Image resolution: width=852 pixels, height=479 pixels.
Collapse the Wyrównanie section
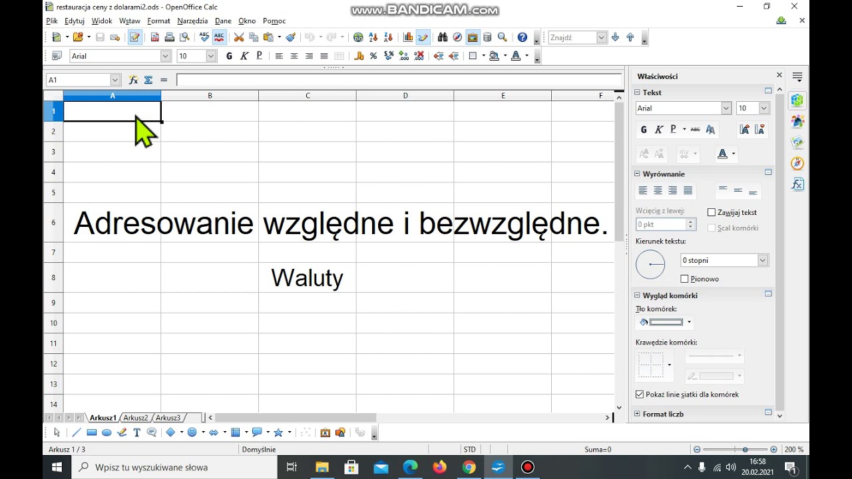(x=637, y=174)
